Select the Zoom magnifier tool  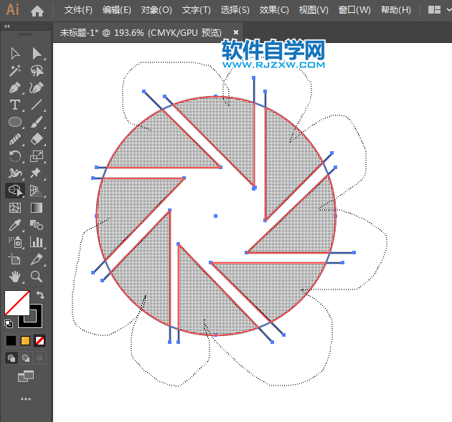tap(37, 276)
